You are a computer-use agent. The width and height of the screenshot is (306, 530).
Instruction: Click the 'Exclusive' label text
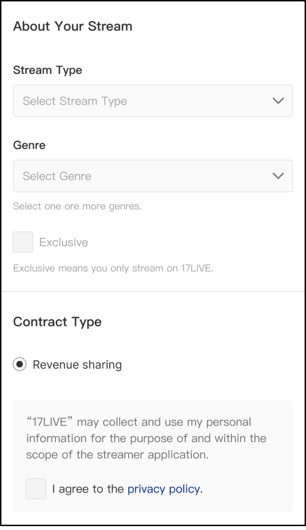click(64, 242)
